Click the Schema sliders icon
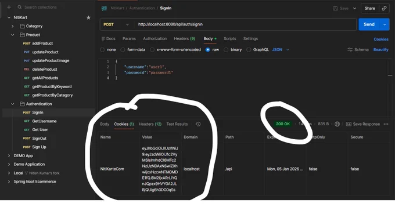This screenshot has height=214, width=395. 350,49
